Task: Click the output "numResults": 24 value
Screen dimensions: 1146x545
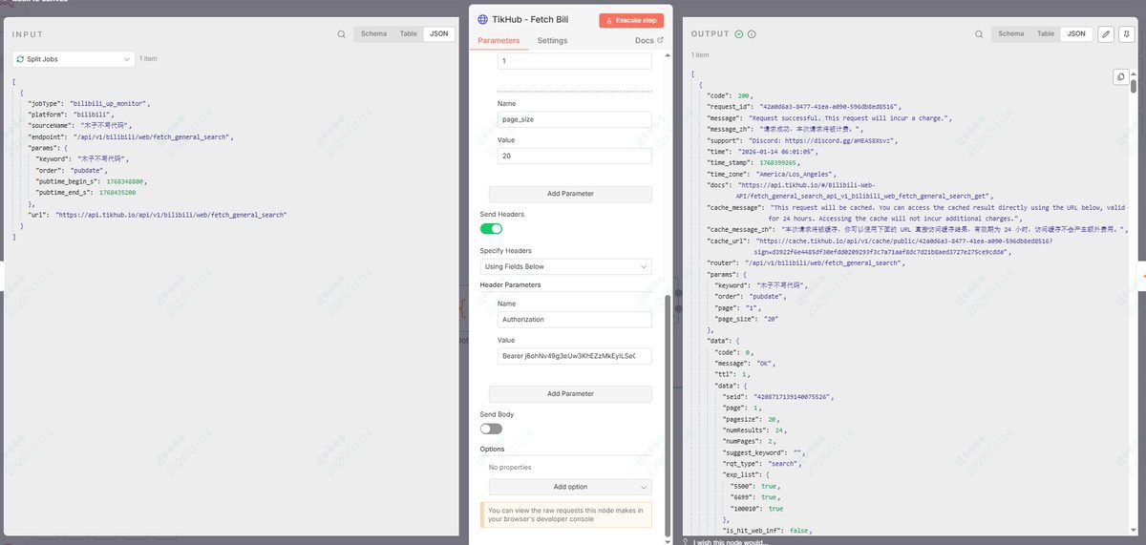Action: coord(780,430)
